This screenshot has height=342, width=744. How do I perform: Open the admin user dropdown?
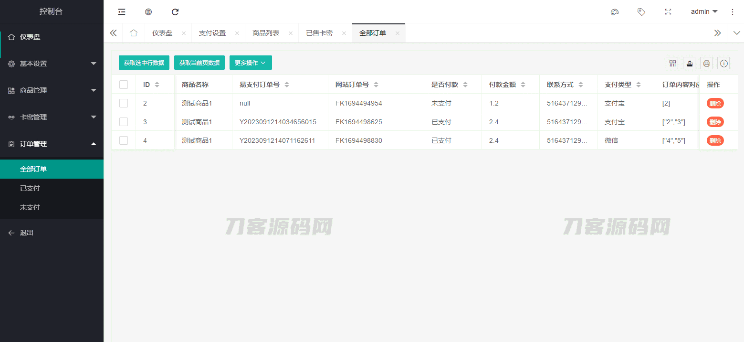pyautogui.click(x=704, y=12)
